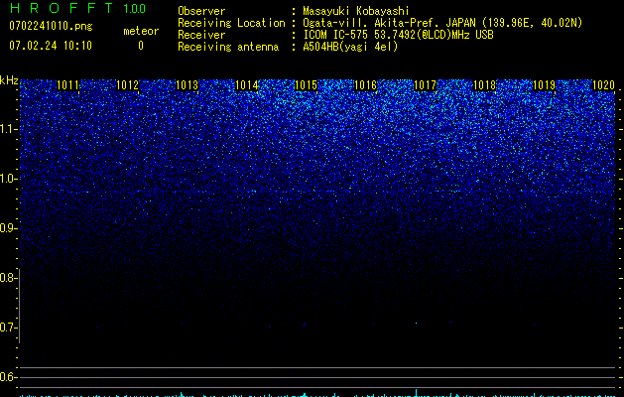Click the 1020 time marker
The height and width of the screenshot is (397, 624).
603,85
